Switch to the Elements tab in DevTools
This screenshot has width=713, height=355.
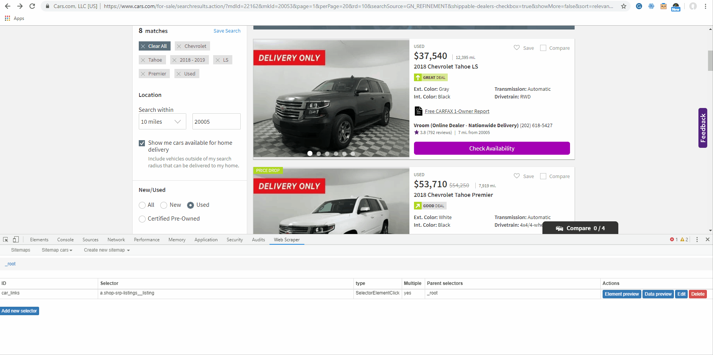coord(39,240)
